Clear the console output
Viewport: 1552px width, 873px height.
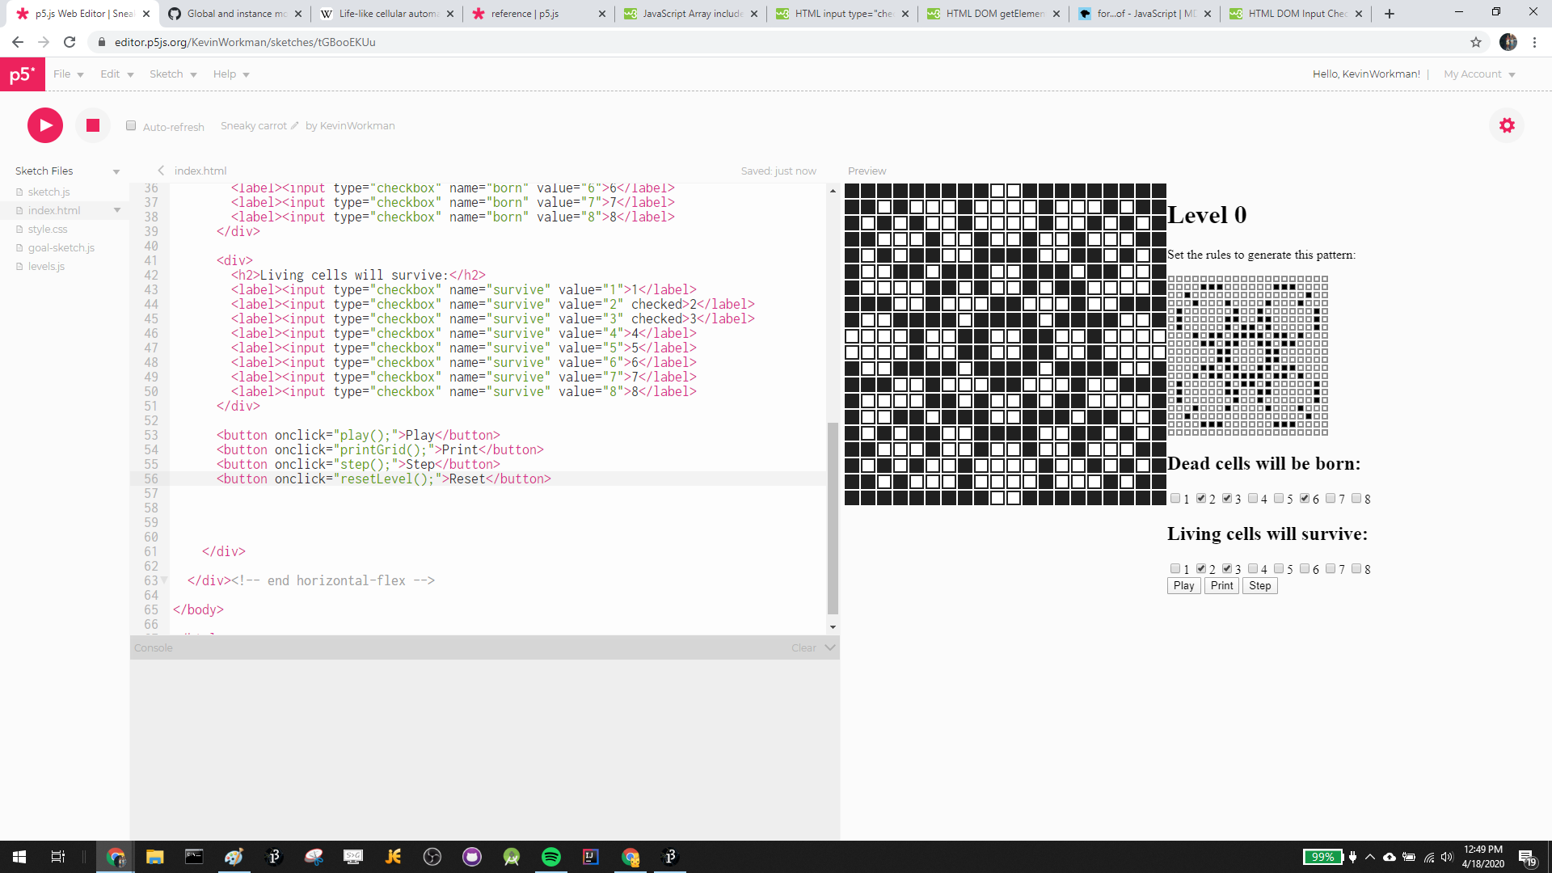[x=803, y=647]
